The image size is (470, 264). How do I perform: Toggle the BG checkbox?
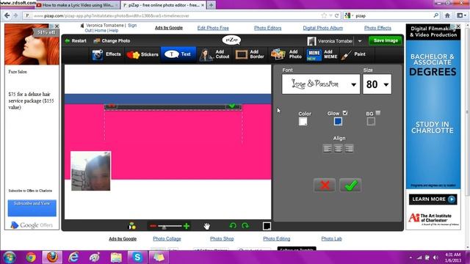coord(378,113)
